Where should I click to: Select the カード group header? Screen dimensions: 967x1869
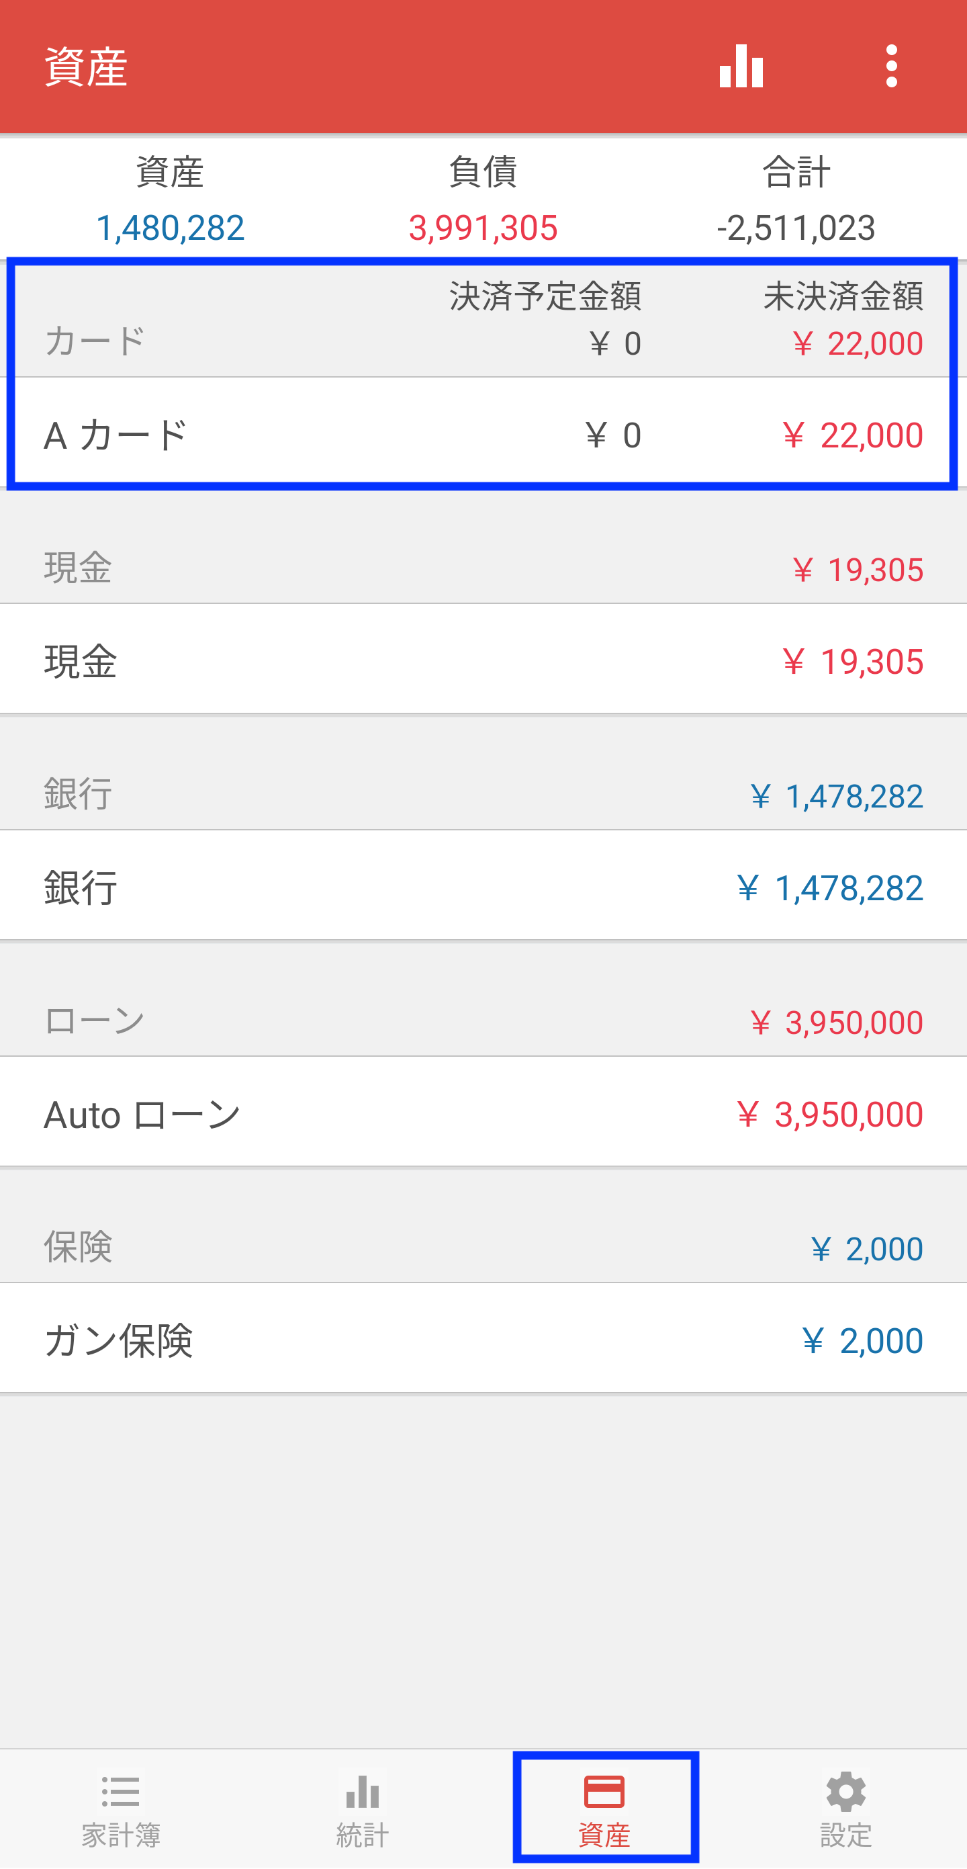[483, 319]
